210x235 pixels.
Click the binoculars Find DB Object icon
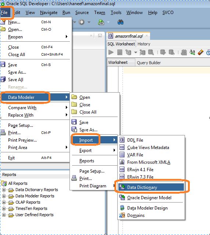120,23
